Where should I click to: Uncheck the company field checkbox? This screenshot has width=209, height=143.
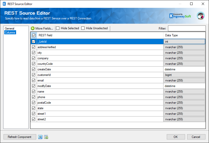(34, 58)
